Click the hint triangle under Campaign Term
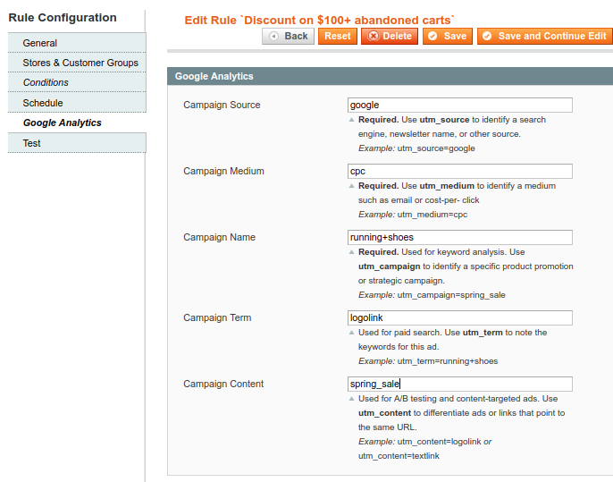613x482 pixels. click(x=351, y=333)
